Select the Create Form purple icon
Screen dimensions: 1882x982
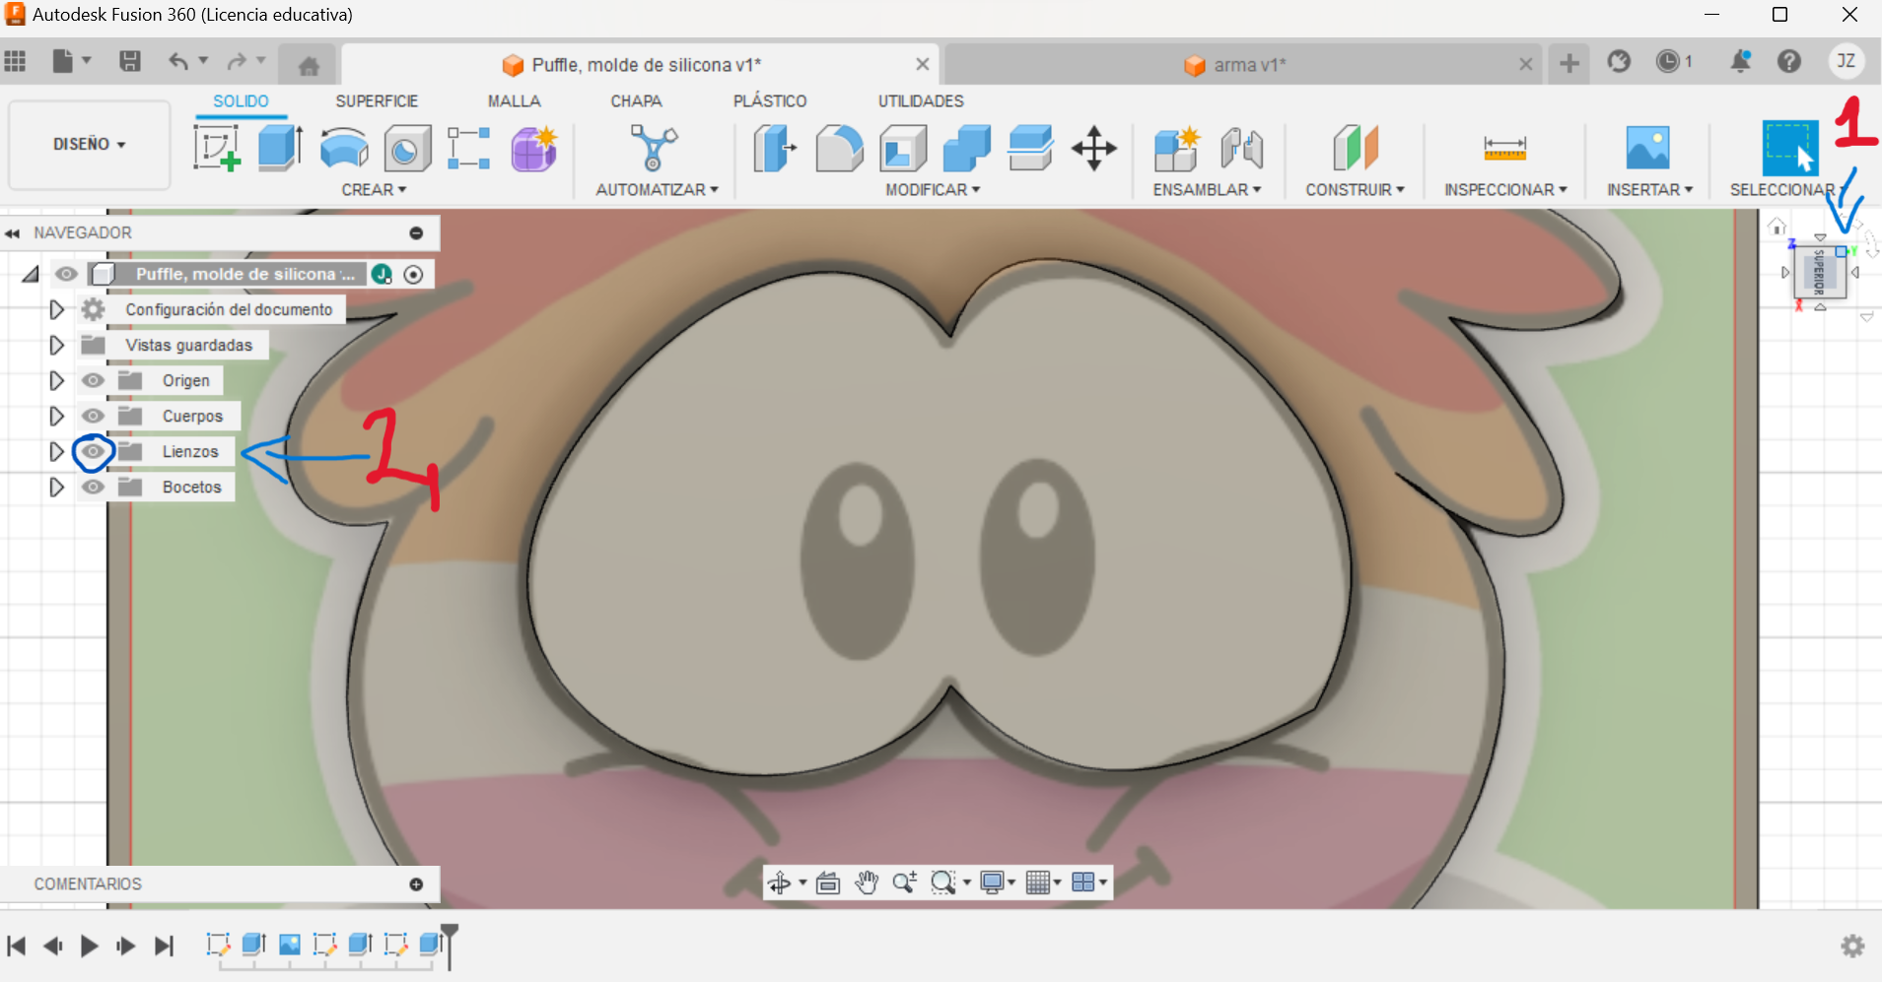click(x=533, y=149)
